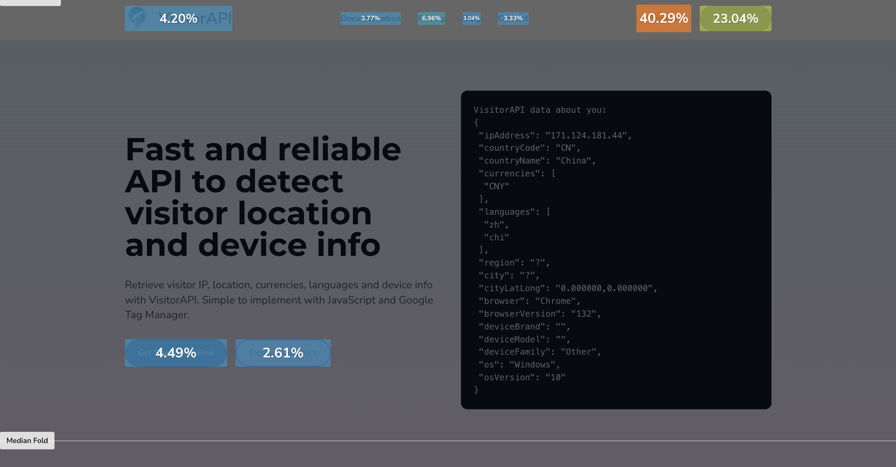The image size is (896, 467).
Task: Click the Median Fold marker label
Action: [27, 440]
